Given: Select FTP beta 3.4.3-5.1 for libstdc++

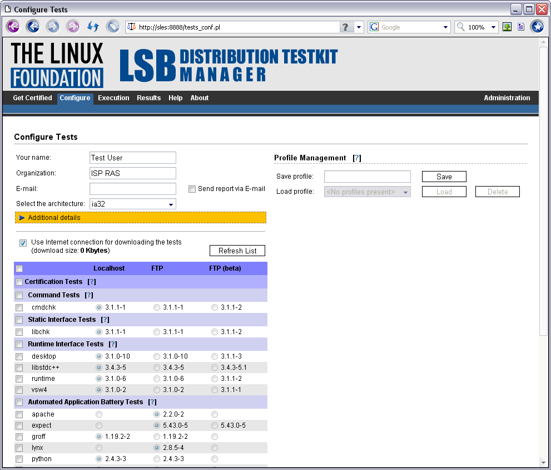Looking at the screenshot, I should (x=215, y=368).
